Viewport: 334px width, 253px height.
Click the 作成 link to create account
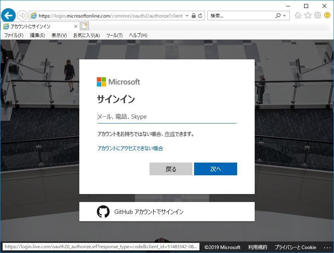pos(170,134)
